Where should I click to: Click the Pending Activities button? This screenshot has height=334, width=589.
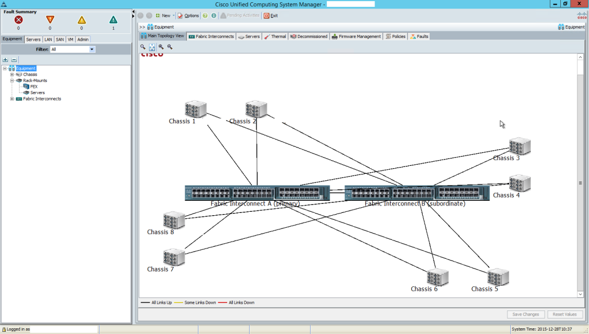click(x=240, y=15)
